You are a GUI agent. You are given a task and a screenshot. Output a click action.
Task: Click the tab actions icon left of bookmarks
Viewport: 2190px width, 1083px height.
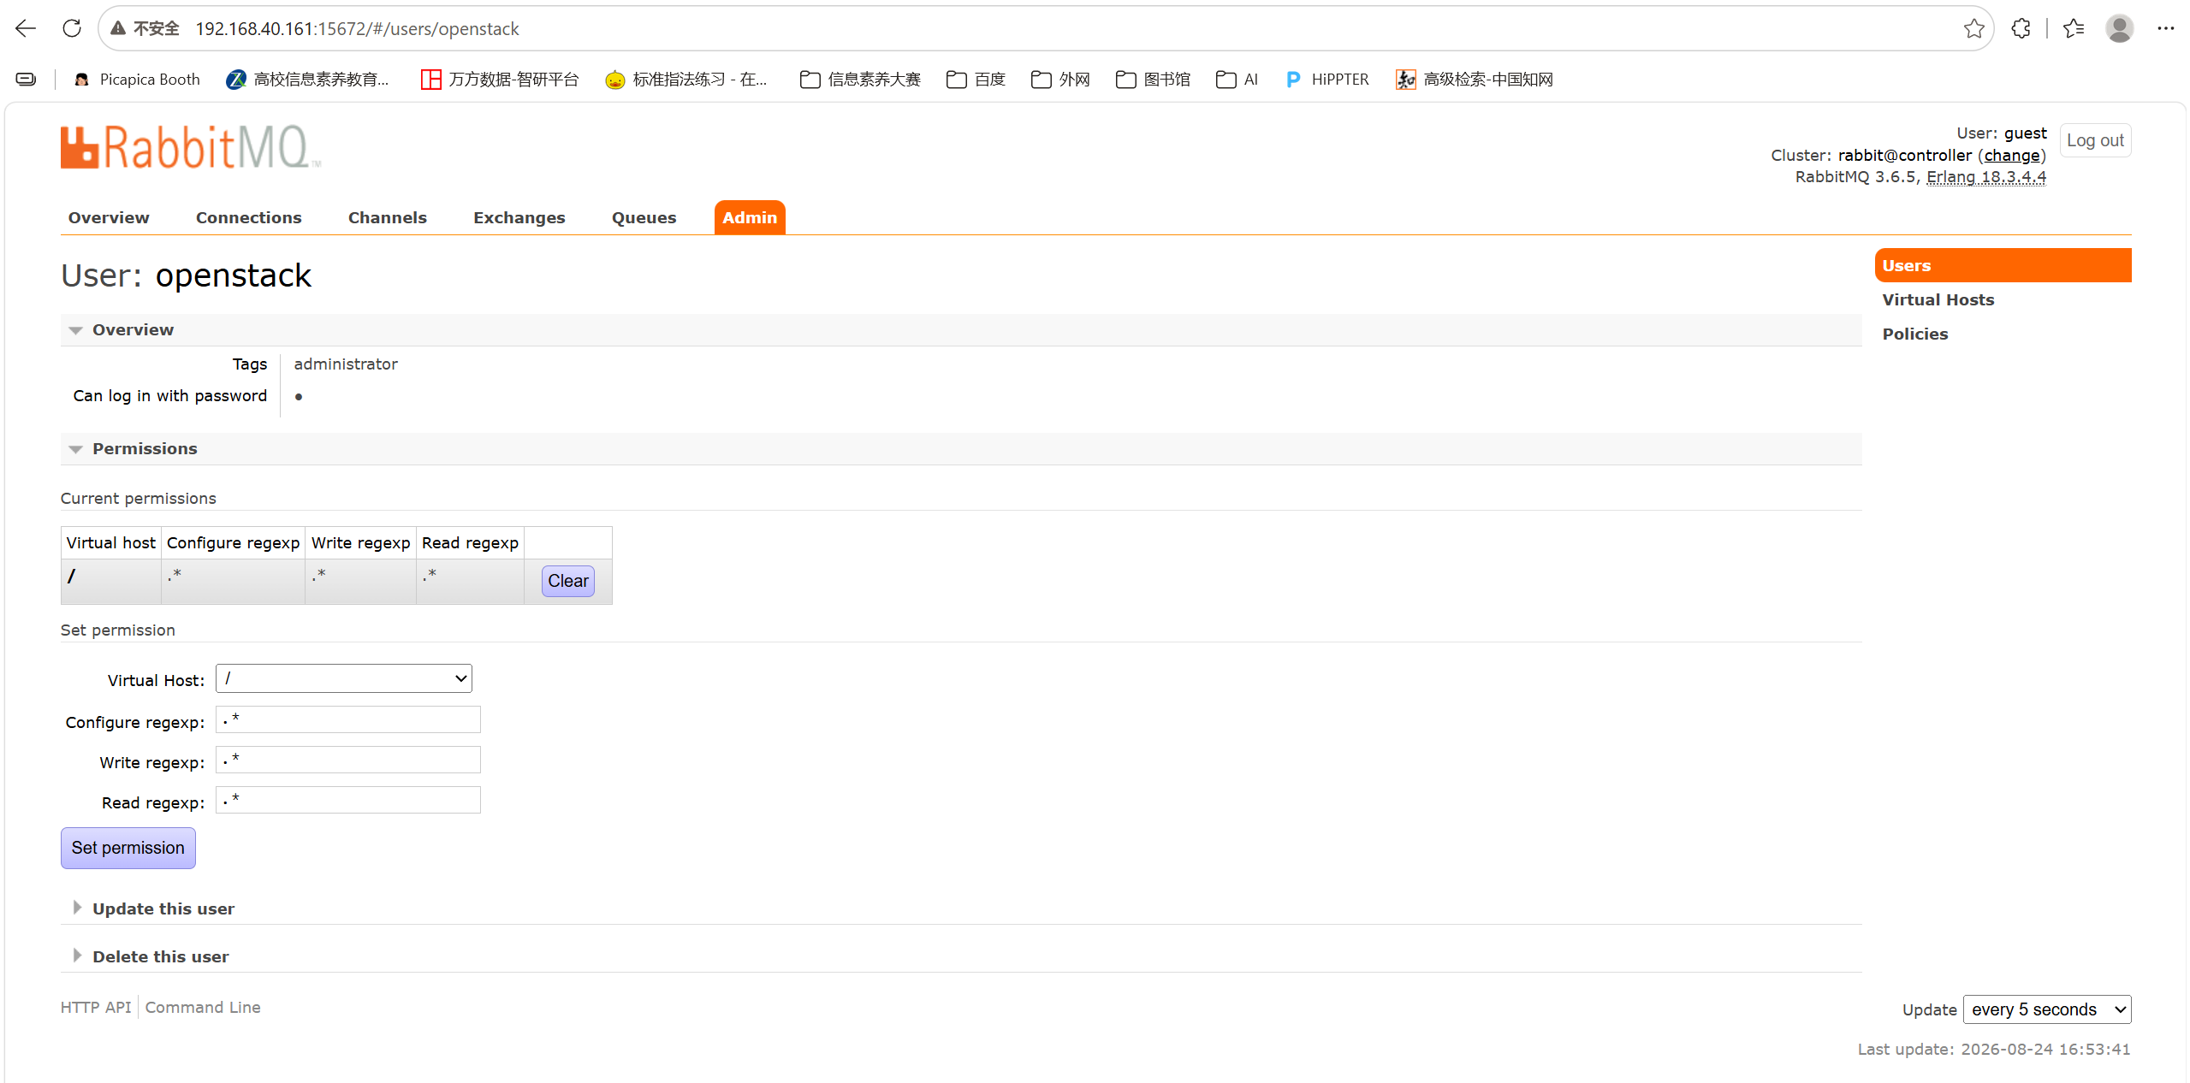[x=27, y=80]
